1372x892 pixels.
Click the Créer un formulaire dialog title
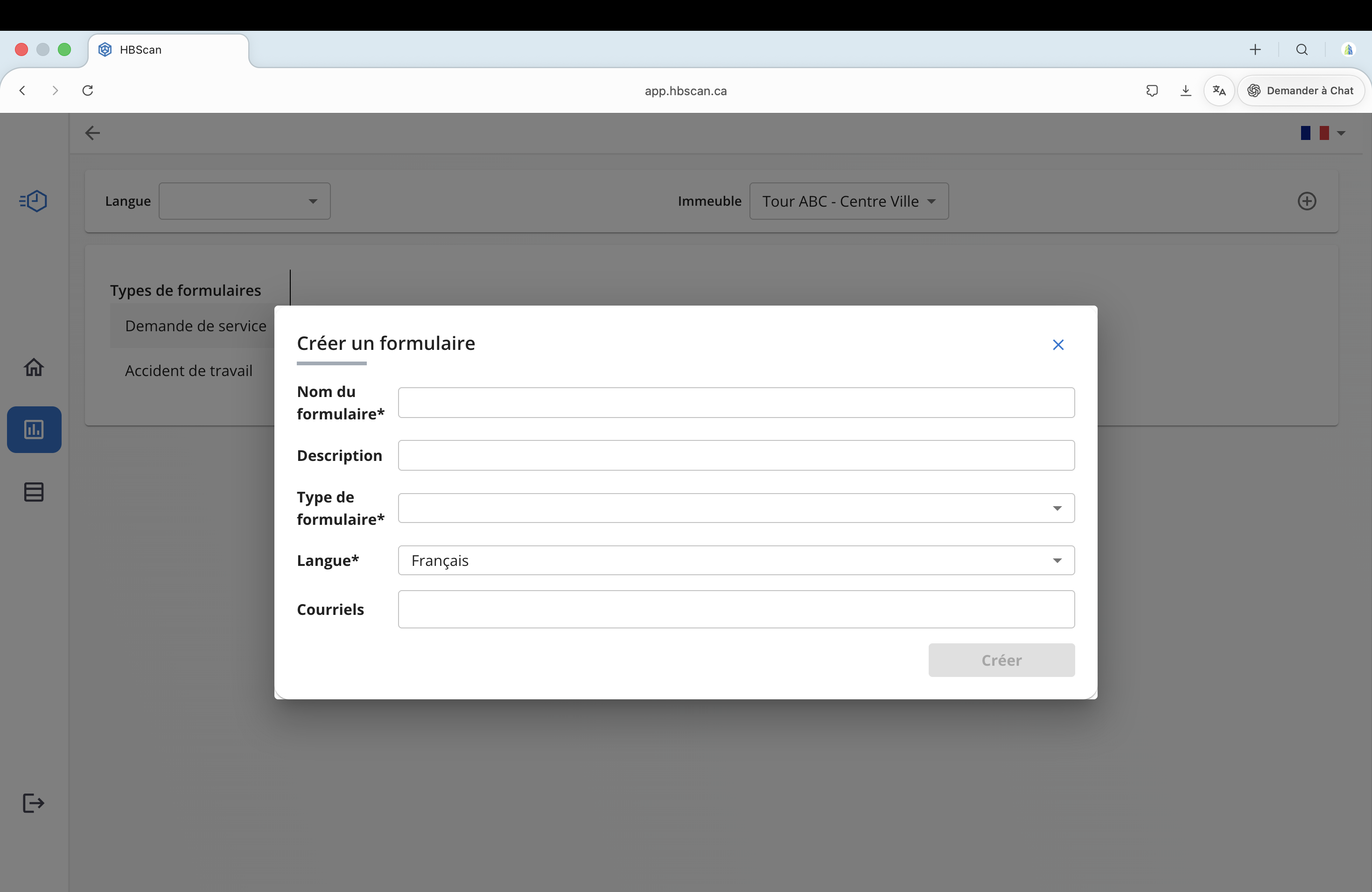point(385,343)
